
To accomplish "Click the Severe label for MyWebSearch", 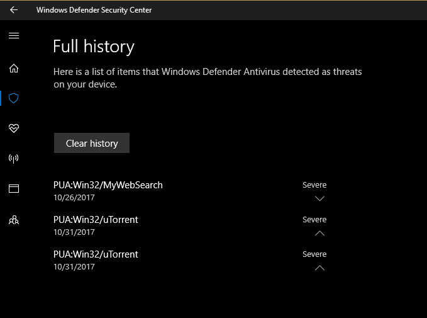I will click(314, 185).
